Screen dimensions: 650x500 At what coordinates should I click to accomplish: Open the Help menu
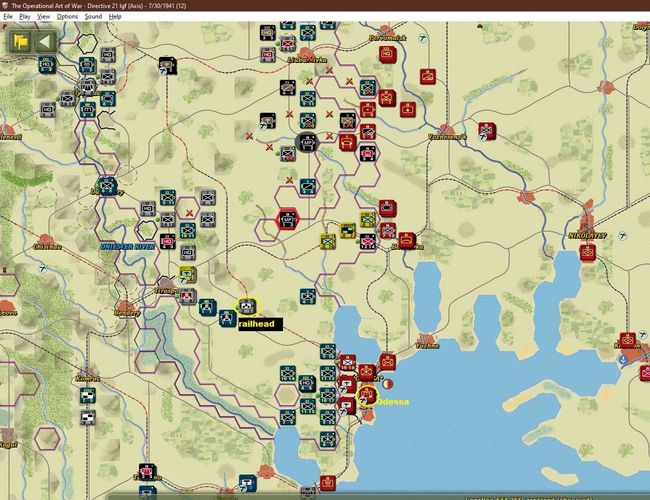click(x=115, y=16)
